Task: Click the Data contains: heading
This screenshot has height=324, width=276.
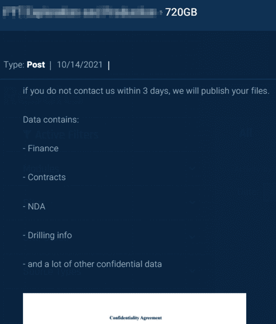Action: pos(51,120)
